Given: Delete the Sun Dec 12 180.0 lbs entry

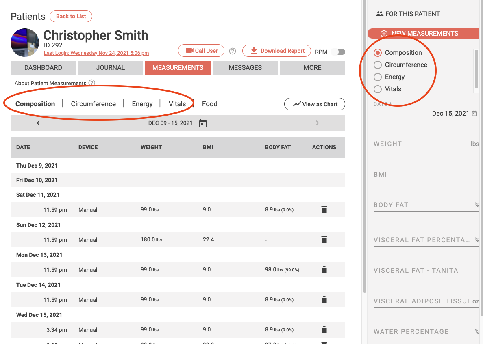Looking at the screenshot, I should [324, 240].
